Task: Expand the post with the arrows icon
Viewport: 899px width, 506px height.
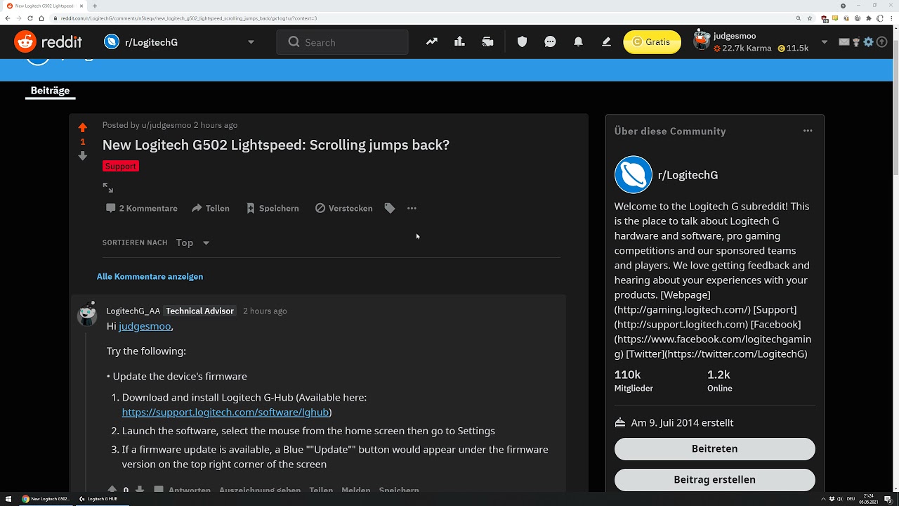Action: click(108, 188)
